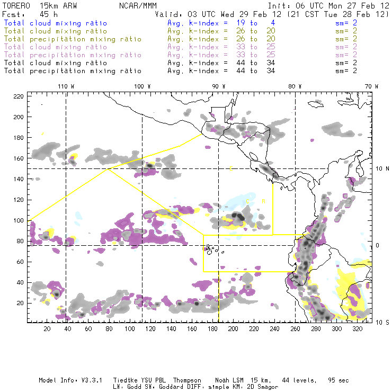Click the yellow "R" marker on map
392x392 pixels.
coord(263,201)
